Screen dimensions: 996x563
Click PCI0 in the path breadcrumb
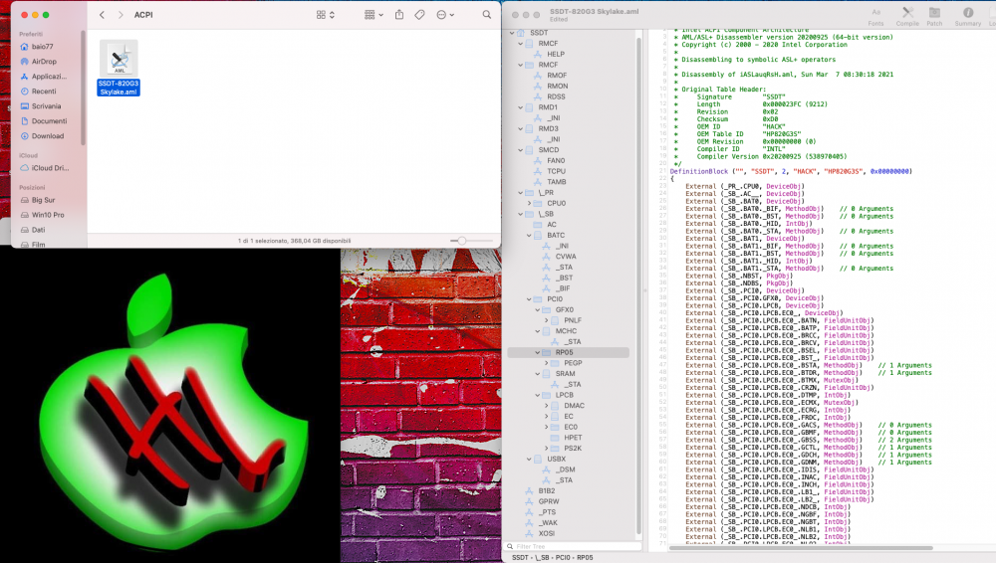[563, 558]
